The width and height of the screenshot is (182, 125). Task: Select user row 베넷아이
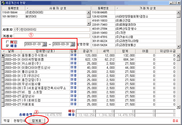pyautogui.click(x=44, y=17)
